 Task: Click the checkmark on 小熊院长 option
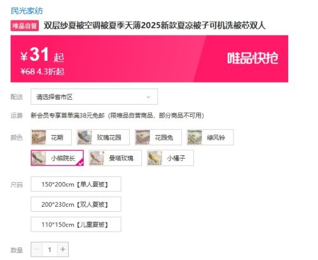(81, 163)
